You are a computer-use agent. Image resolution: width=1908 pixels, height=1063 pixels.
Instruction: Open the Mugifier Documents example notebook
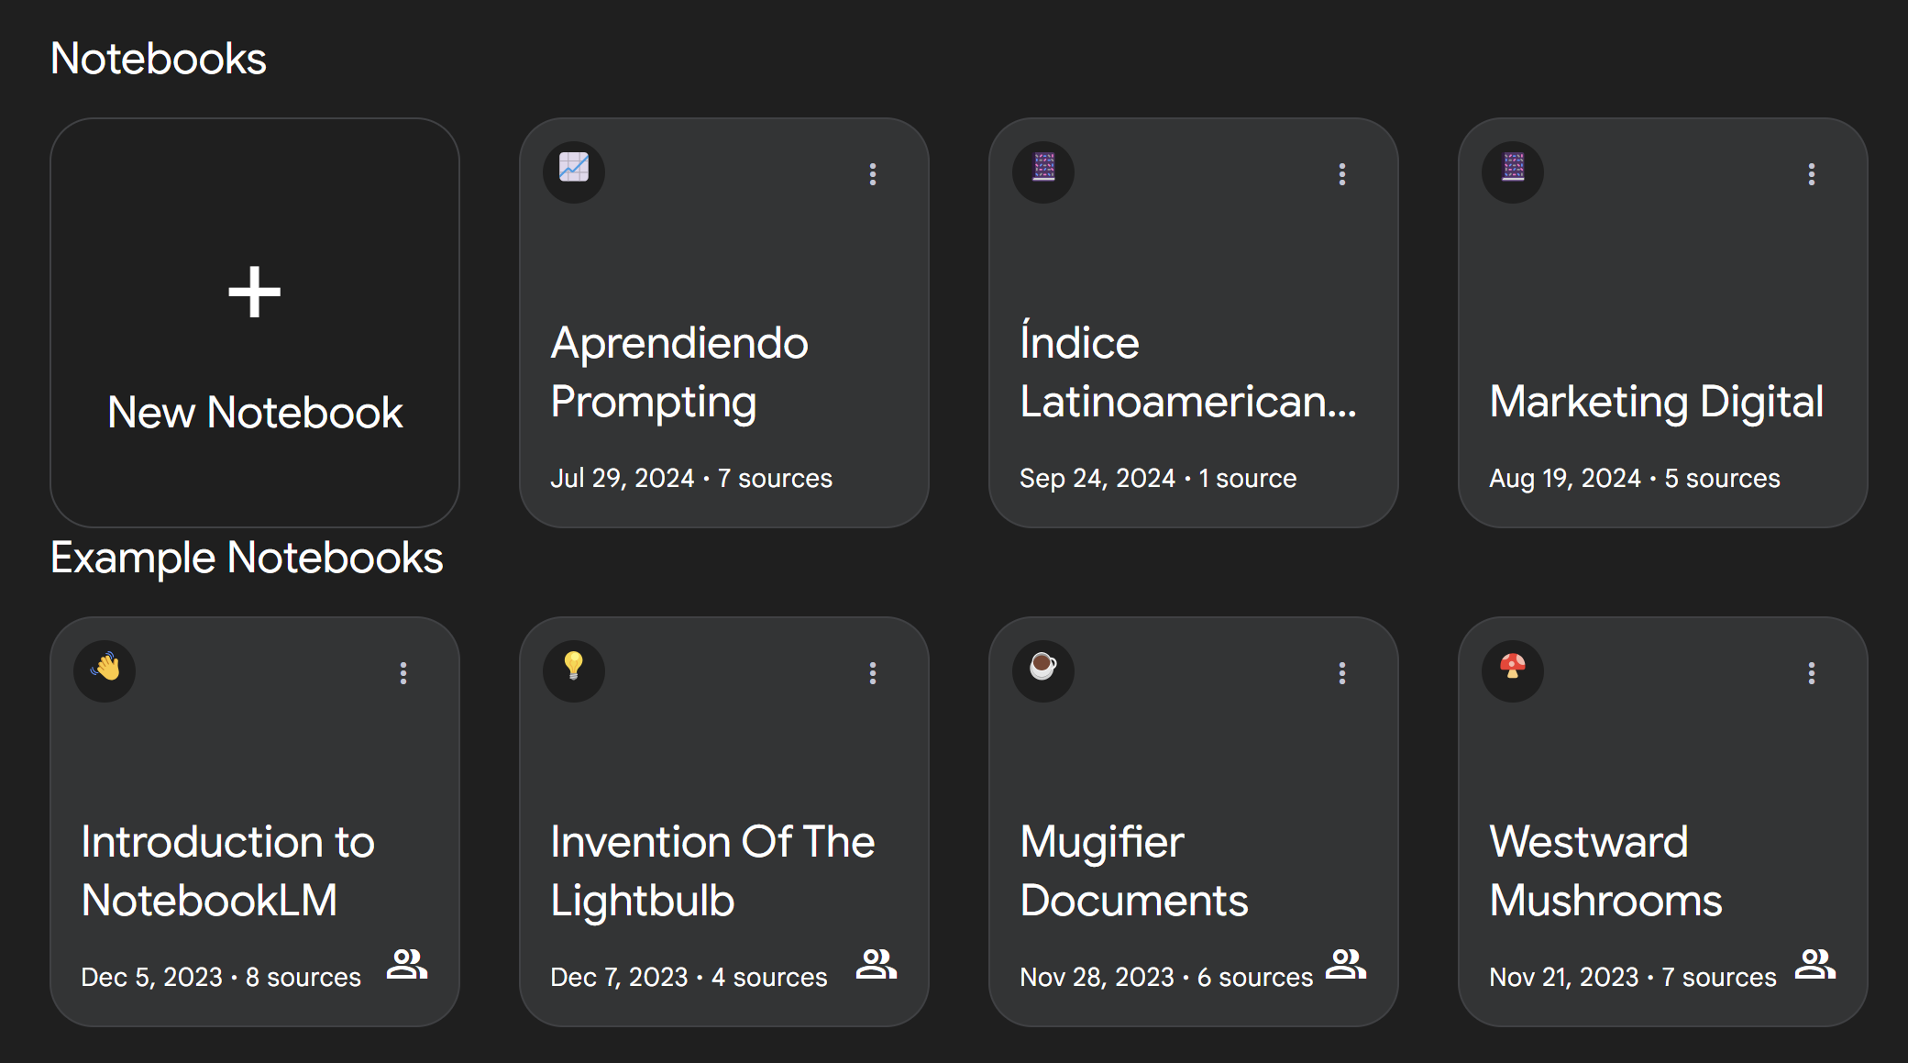point(1134,870)
